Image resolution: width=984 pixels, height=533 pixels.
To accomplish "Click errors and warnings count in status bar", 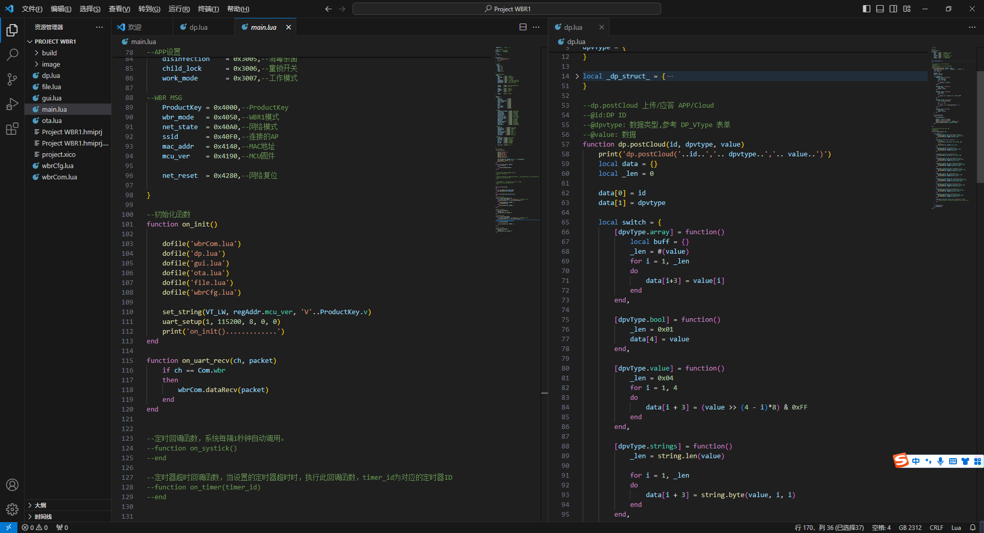I will pyautogui.click(x=35, y=527).
